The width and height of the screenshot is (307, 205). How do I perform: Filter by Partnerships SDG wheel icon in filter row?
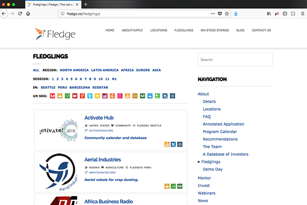172,96
